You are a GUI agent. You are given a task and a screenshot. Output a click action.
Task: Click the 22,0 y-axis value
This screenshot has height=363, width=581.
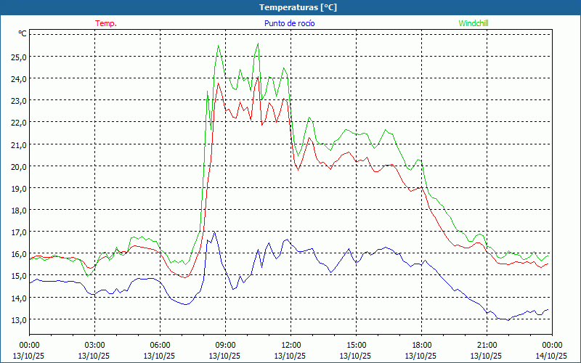[x=17, y=122]
